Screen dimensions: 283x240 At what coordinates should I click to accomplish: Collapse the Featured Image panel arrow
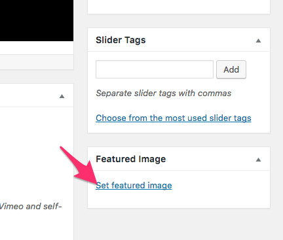point(258,160)
